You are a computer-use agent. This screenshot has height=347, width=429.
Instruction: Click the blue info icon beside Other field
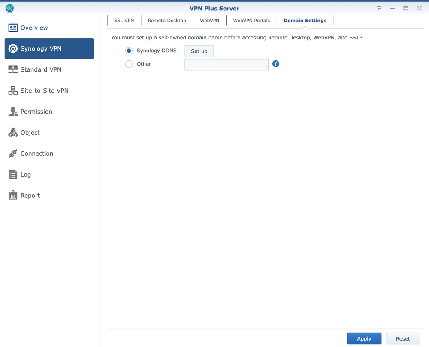(x=276, y=64)
